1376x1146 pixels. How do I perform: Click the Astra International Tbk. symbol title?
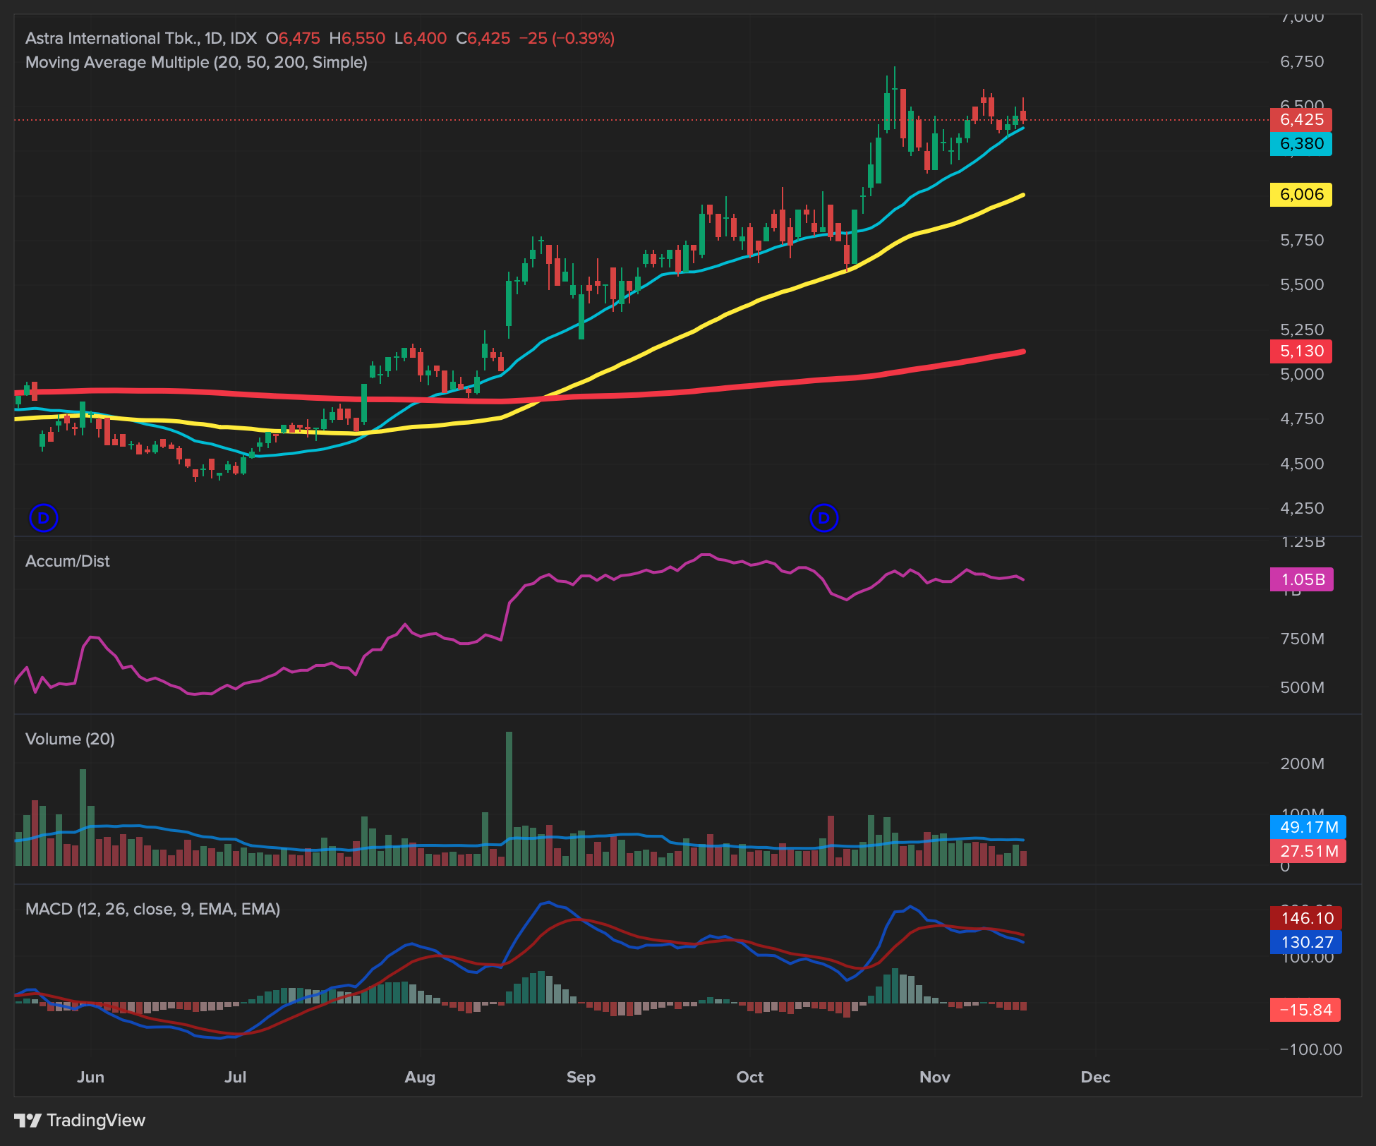113,38
